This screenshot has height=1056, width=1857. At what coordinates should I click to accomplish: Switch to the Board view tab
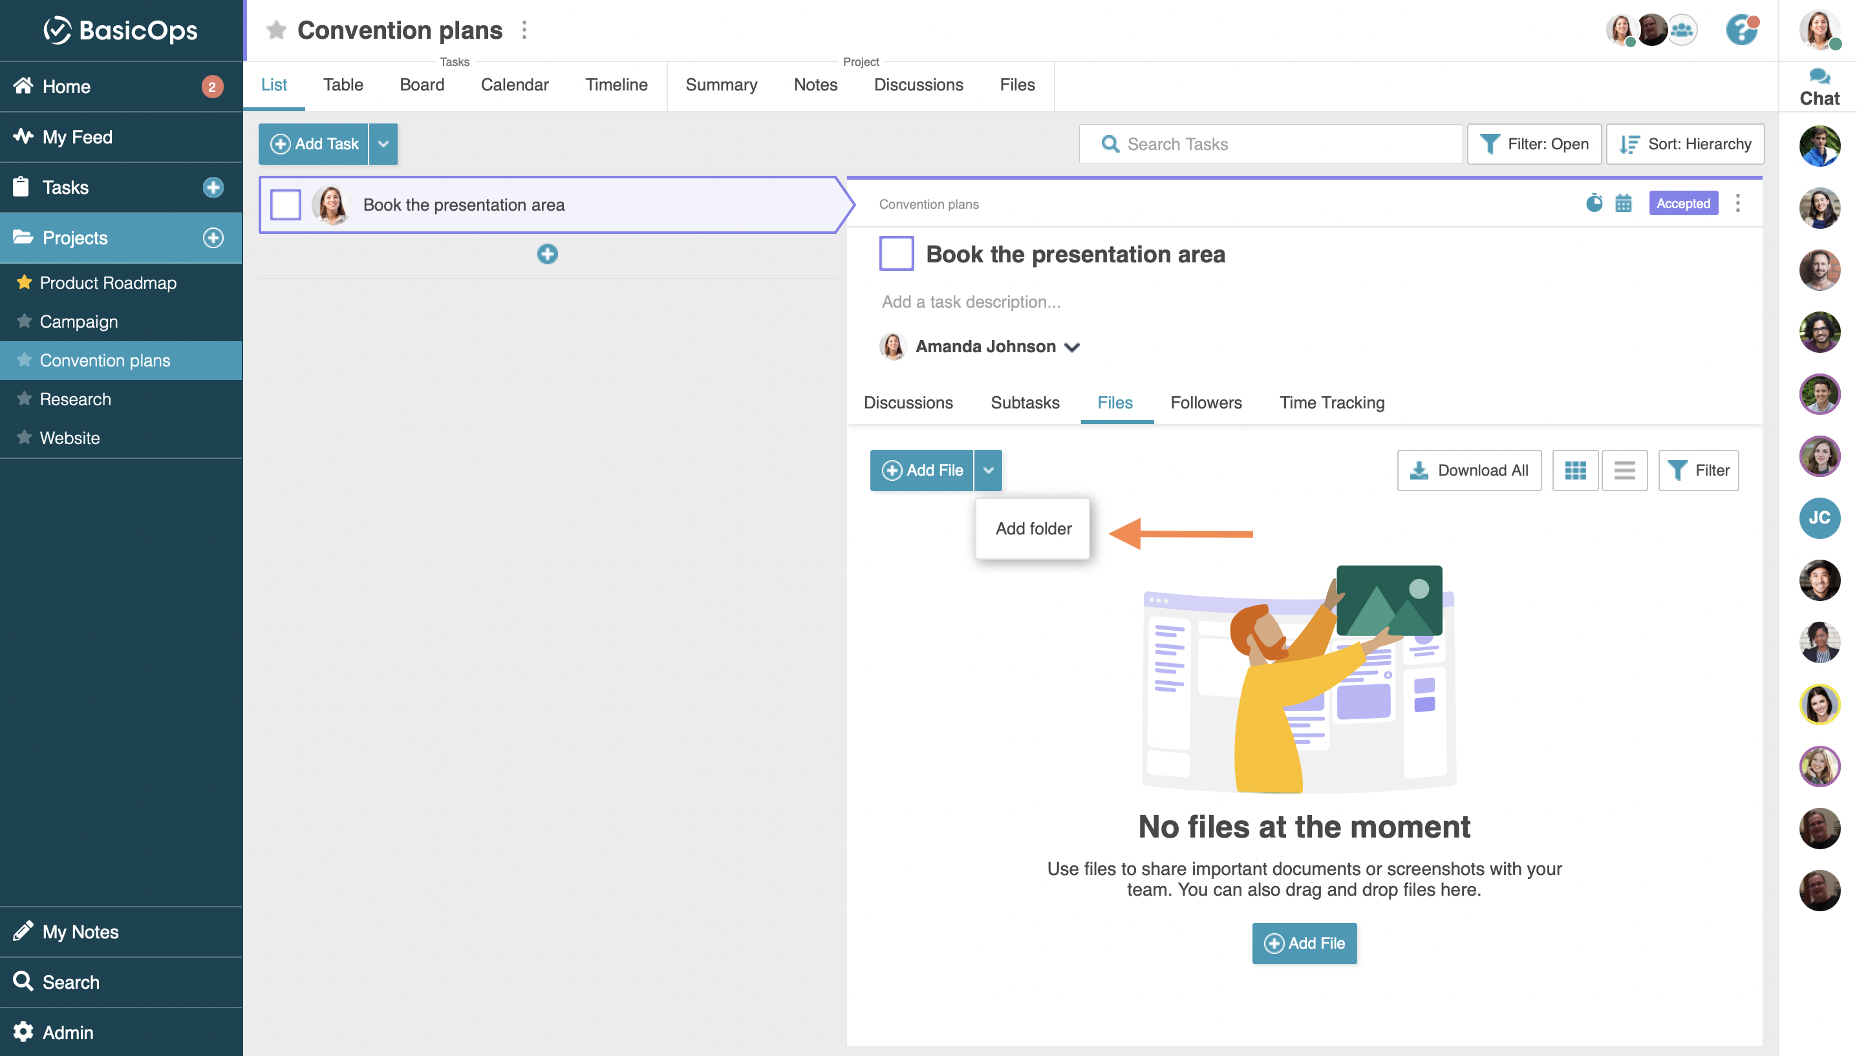point(422,85)
